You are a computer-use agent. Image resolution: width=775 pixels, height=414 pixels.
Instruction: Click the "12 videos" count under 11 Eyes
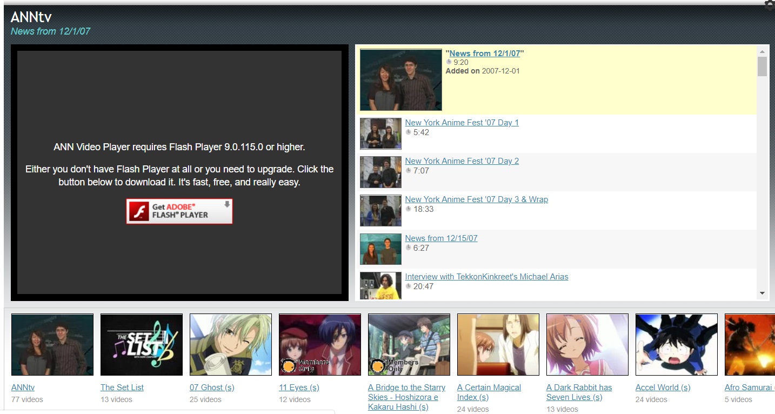[x=295, y=399]
